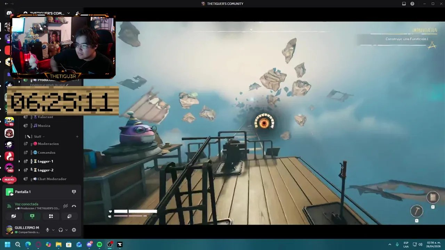Expand microphone input options arrow
Image resolution: width=445 pixels, height=250 pixels.
(x=53, y=230)
